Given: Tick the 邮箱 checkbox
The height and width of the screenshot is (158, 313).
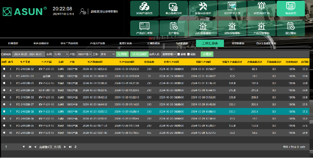Looking at the screenshot, I should [178, 54].
